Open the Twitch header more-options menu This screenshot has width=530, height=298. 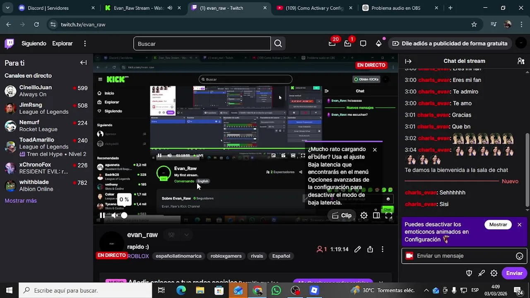(85, 43)
